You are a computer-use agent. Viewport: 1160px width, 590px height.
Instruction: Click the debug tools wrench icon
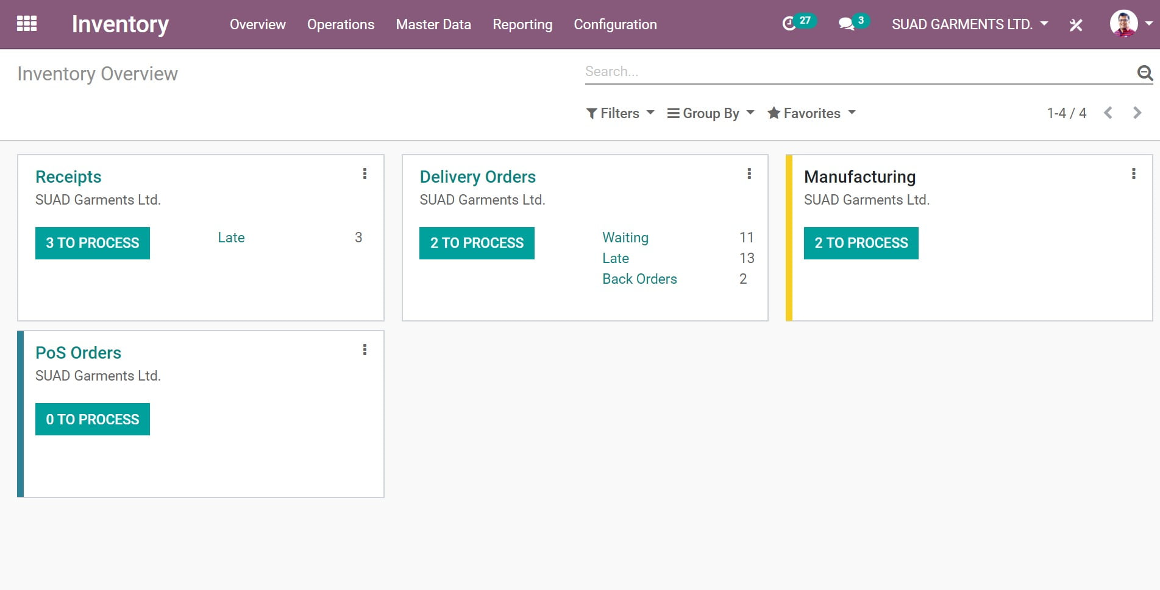1076,25
